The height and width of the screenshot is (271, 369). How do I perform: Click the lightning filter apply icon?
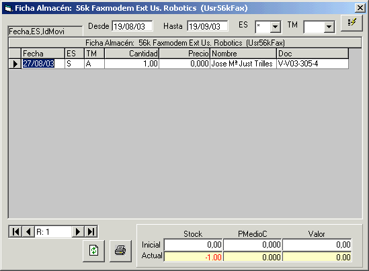tap(352, 23)
